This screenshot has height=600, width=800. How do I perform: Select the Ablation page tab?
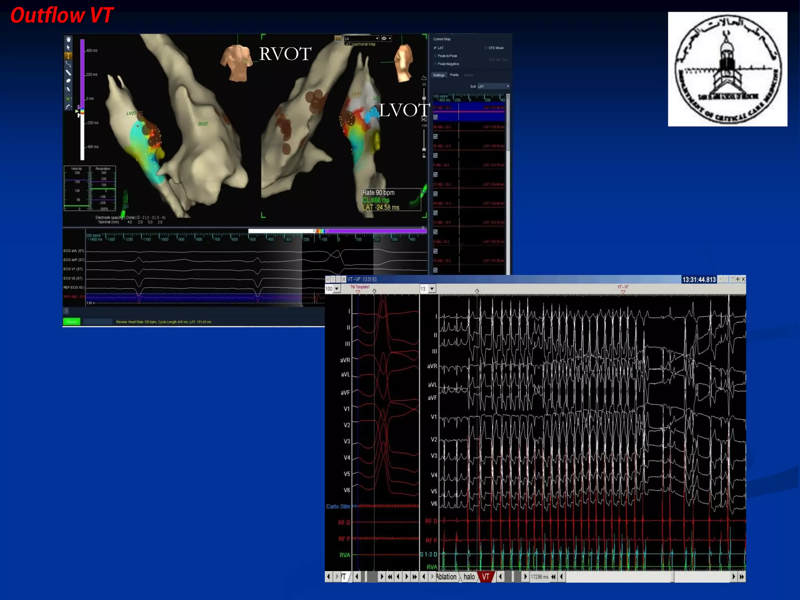coord(446,577)
